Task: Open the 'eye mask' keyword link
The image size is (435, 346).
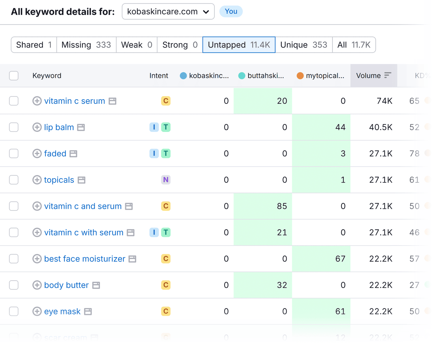Action: [62, 311]
